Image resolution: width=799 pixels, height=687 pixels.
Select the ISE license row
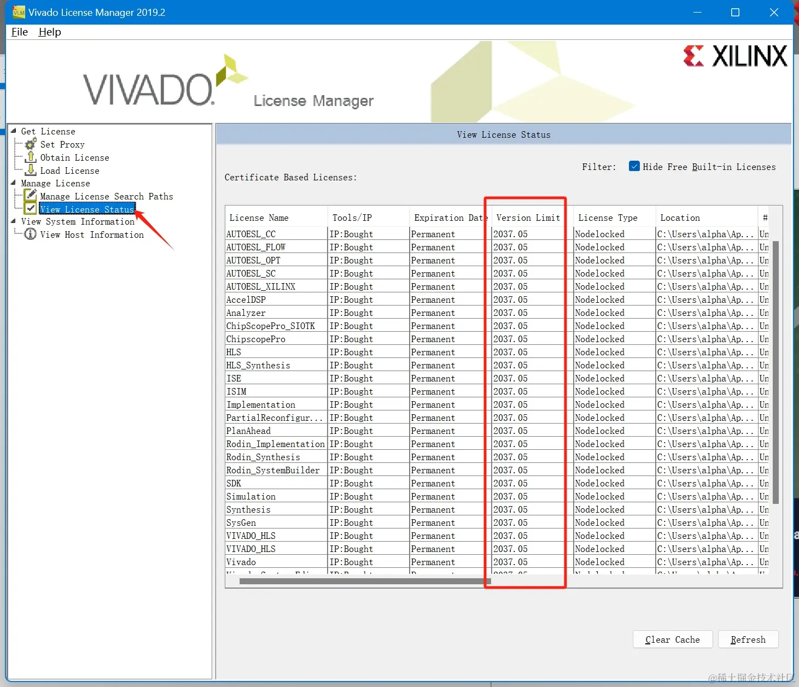click(497, 378)
